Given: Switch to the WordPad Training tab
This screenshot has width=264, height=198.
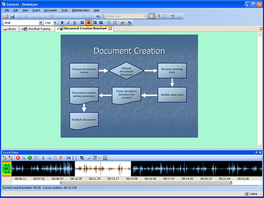Looking at the screenshot, I should click(x=37, y=29).
